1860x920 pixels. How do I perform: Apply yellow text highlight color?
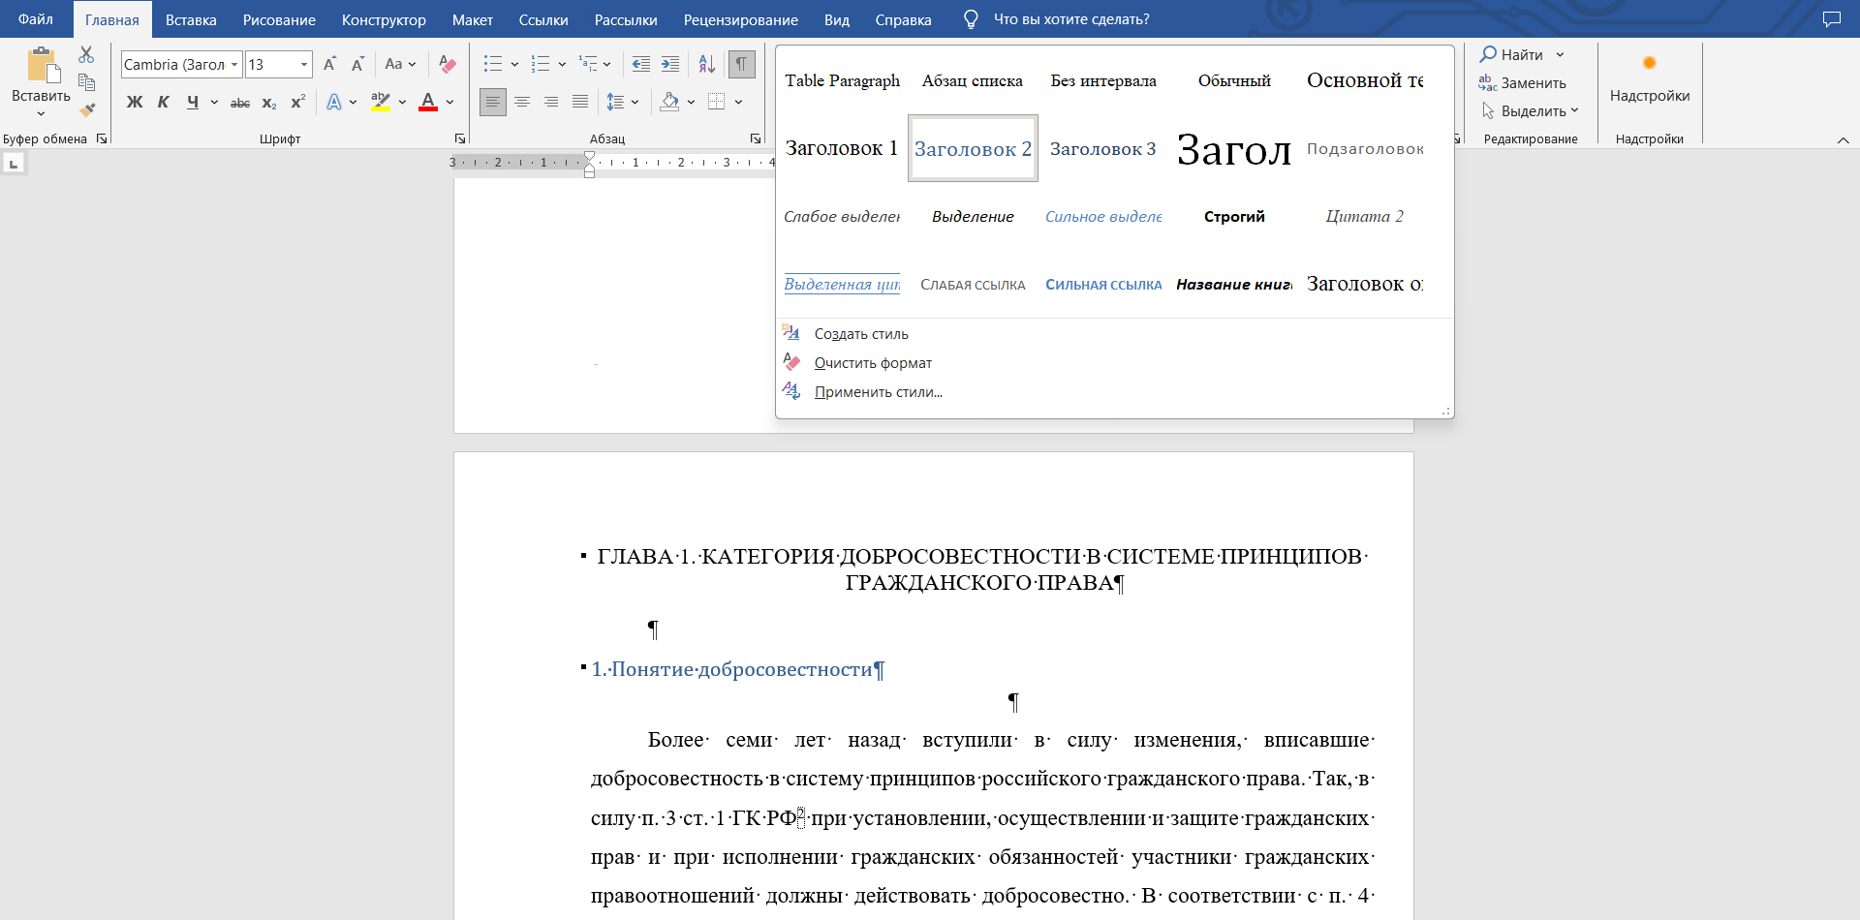coord(381,102)
